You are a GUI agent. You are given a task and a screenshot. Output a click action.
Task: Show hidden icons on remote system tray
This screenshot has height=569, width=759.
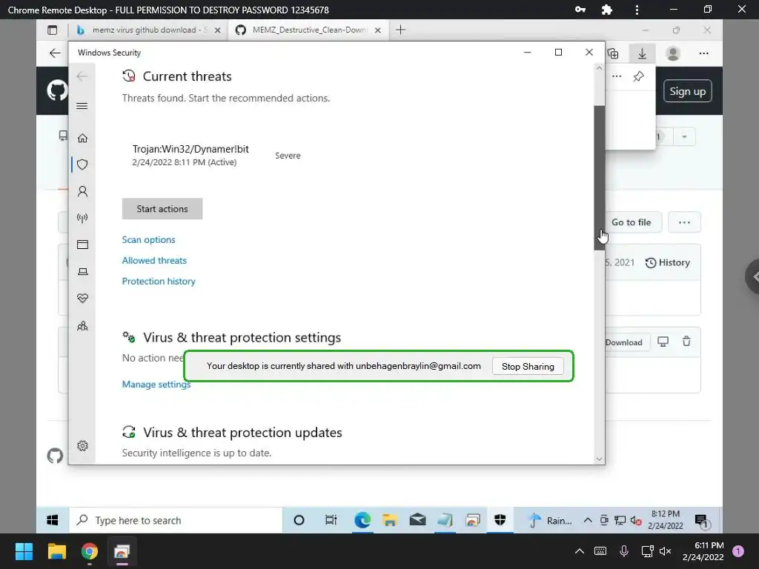(x=588, y=521)
